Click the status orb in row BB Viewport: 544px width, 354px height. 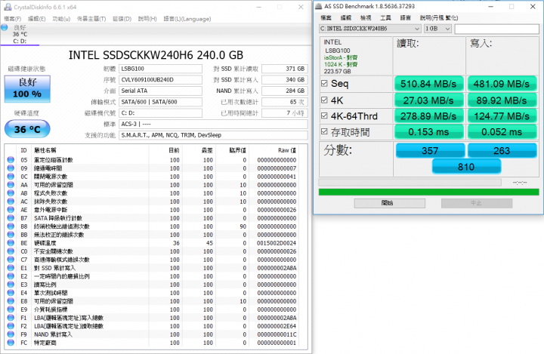[x=11, y=235]
